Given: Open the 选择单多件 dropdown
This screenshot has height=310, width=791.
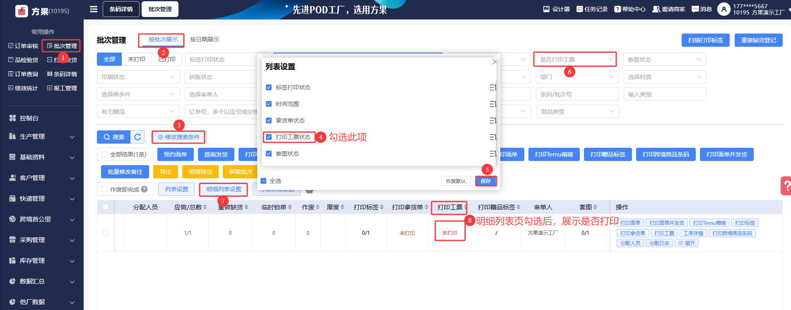Looking at the screenshot, I should pyautogui.click(x=138, y=94).
